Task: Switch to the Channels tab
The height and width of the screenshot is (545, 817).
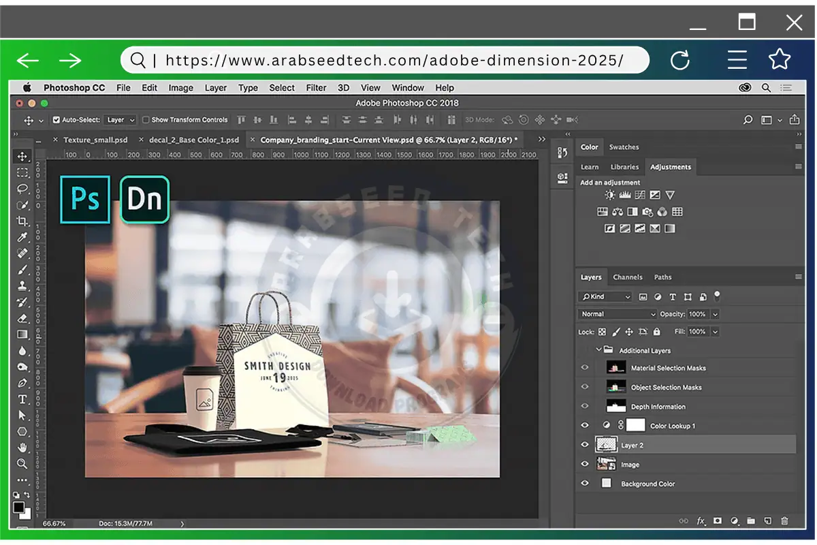Action: [x=628, y=277]
